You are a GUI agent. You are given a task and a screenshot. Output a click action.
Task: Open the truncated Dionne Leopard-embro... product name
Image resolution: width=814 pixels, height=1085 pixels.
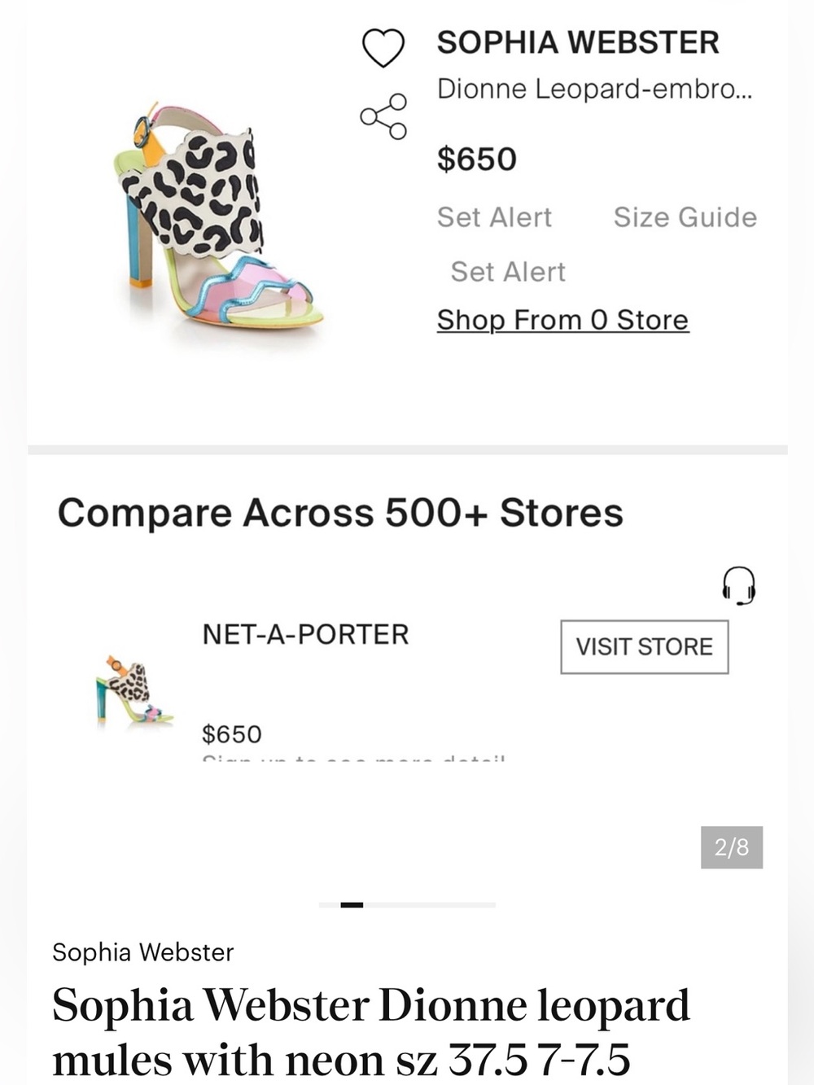click(x=594, y=89)
